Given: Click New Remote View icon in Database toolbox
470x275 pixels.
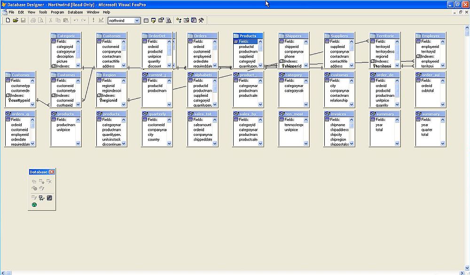Looking at the screenshot, I should coord(34,189).
